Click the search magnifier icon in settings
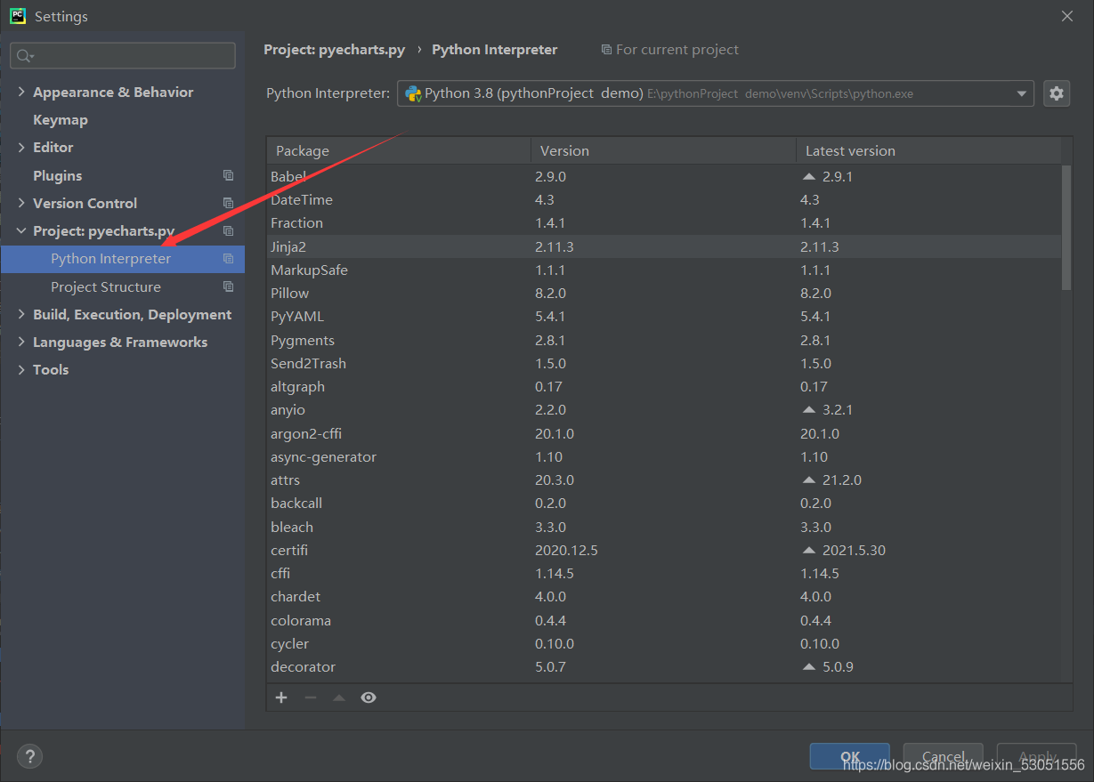The width and height of the screenshot is (1094, 782). (x=24, y=56)
